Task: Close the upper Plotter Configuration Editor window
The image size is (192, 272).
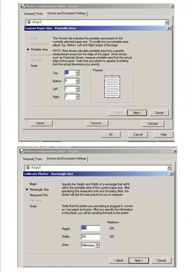Action: (x=172, y=6)
